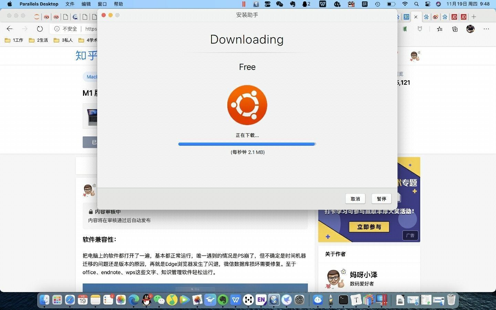
Task: Open the 3私人 bookmarks folder
Action: click(63, 40)
